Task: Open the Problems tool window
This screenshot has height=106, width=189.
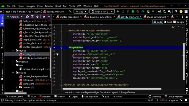Action: [x=45, y=97]
